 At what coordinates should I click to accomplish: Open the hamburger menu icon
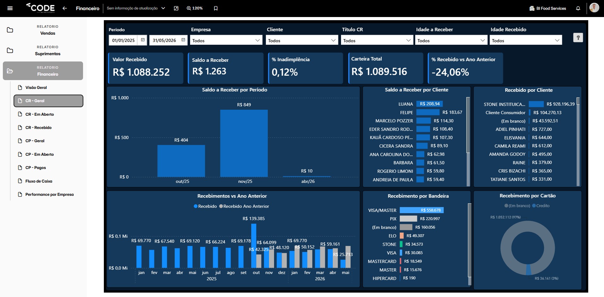[x=10, y=8]
